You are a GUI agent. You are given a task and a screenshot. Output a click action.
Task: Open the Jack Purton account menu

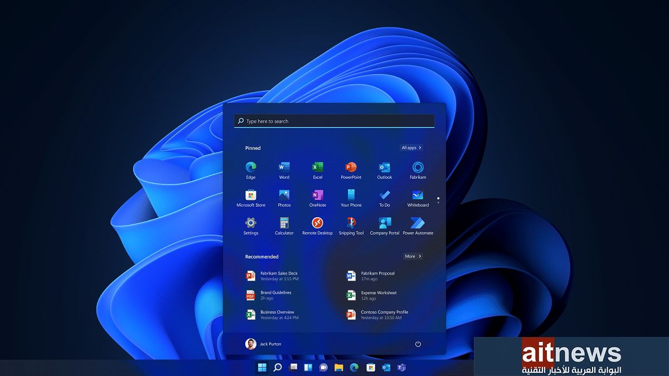[264, 344]
